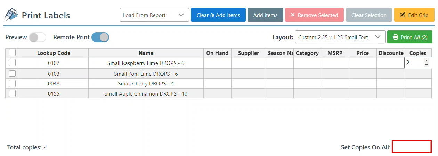The image size is (438, 156).
Task: Check the select-all checkbox in header
Action: click(12, 53)
